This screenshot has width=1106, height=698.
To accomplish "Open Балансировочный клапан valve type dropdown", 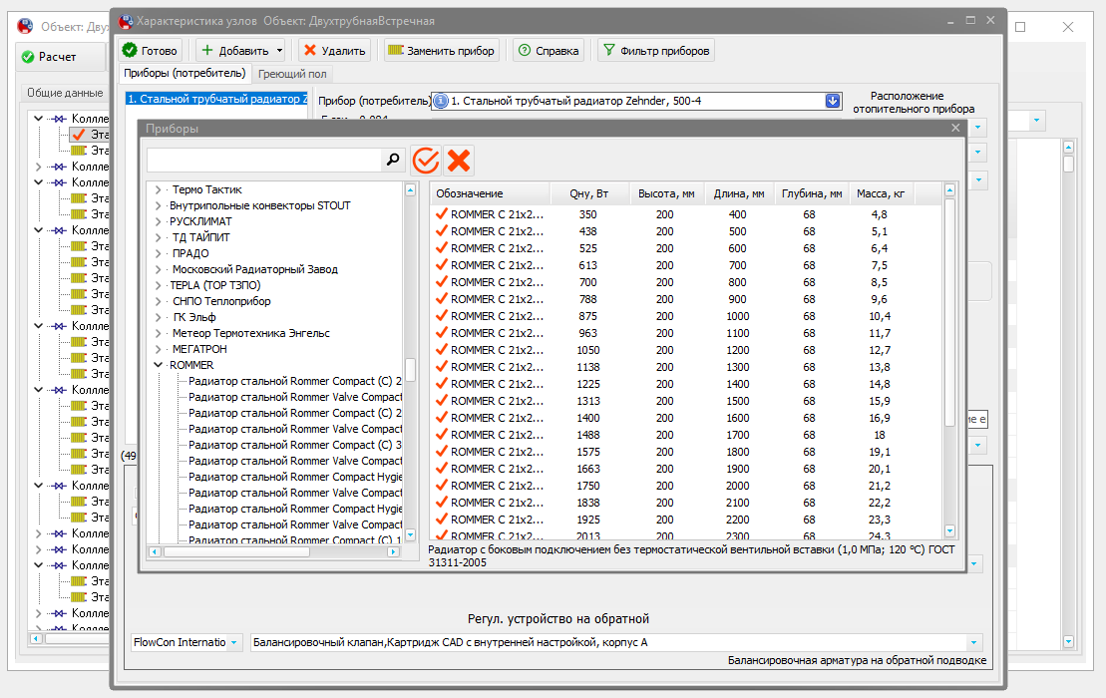I will [973, 642].
